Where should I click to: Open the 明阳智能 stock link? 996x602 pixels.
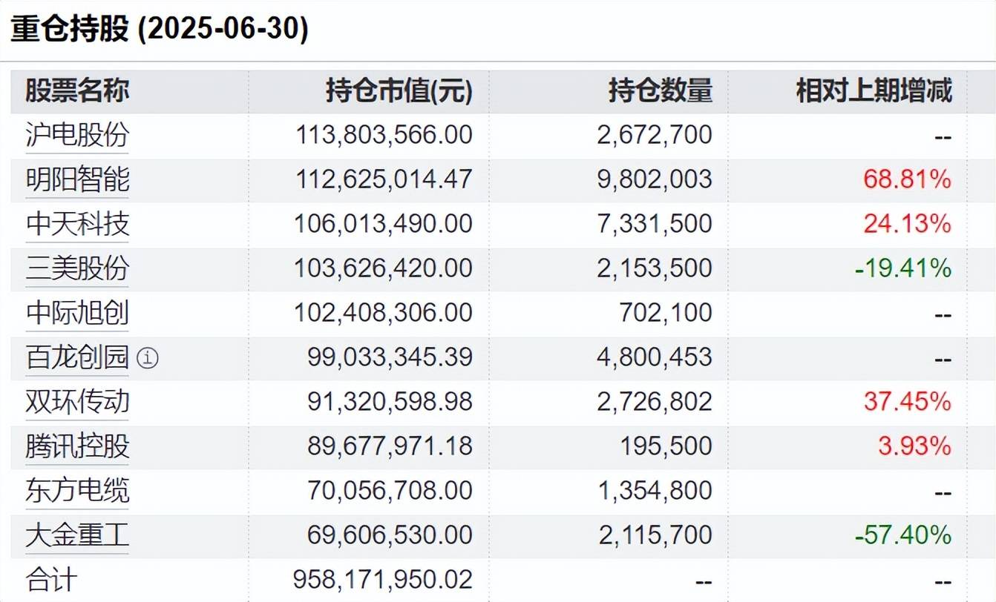coord(77,179)
